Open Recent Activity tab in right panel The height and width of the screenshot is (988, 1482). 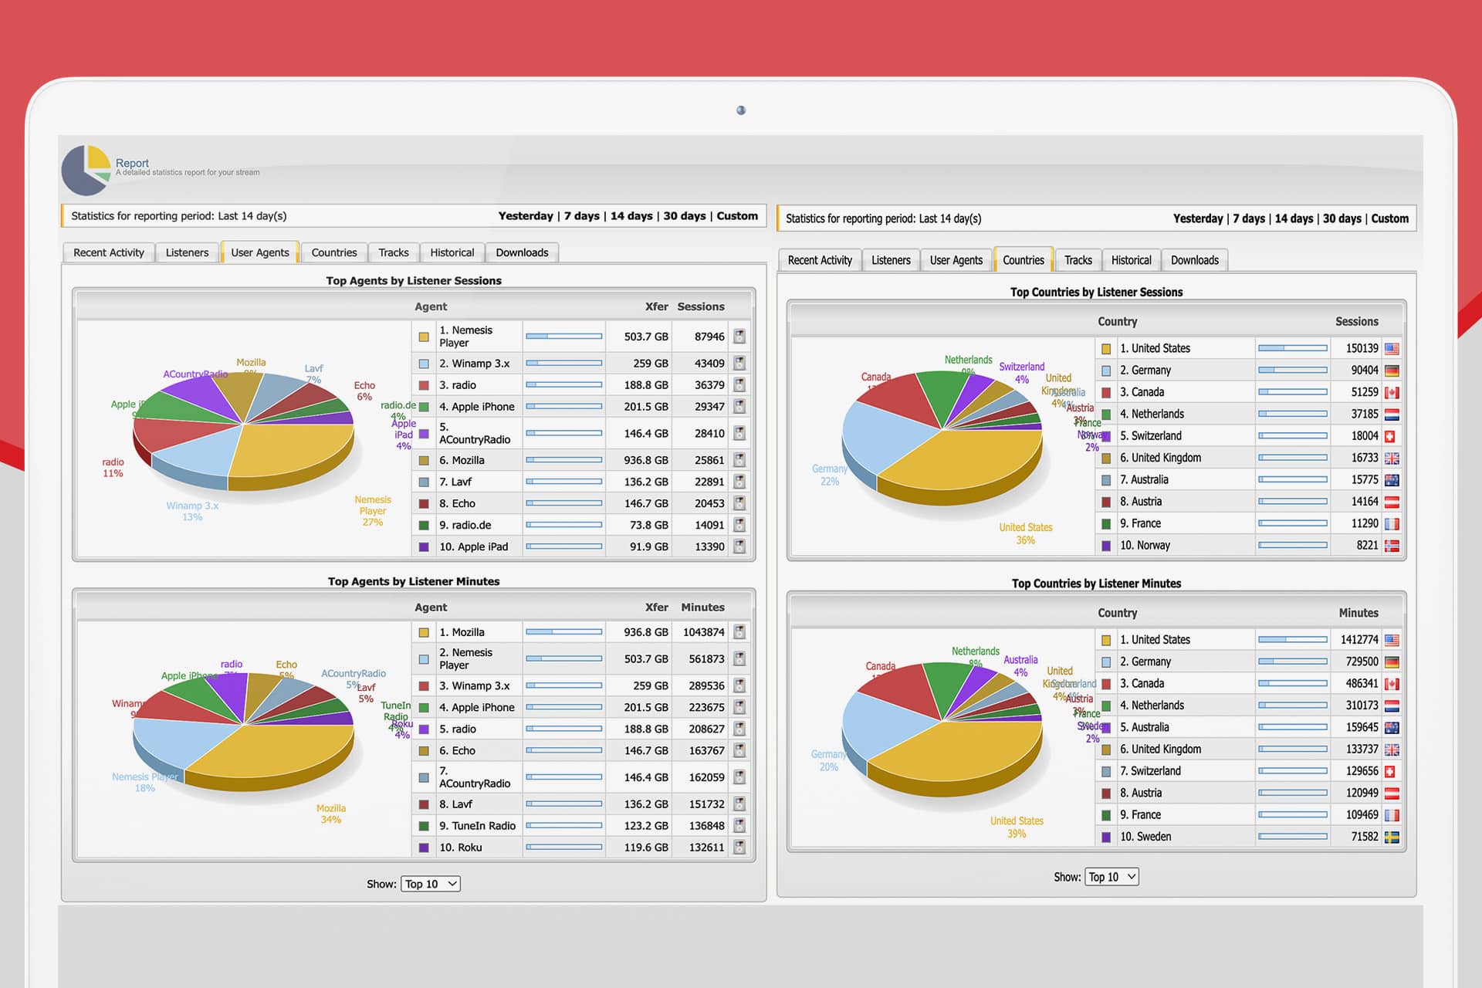click(820, 260)
